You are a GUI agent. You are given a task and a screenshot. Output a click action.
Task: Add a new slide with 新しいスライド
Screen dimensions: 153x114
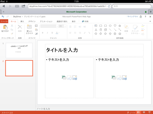(x=29, y=29)
